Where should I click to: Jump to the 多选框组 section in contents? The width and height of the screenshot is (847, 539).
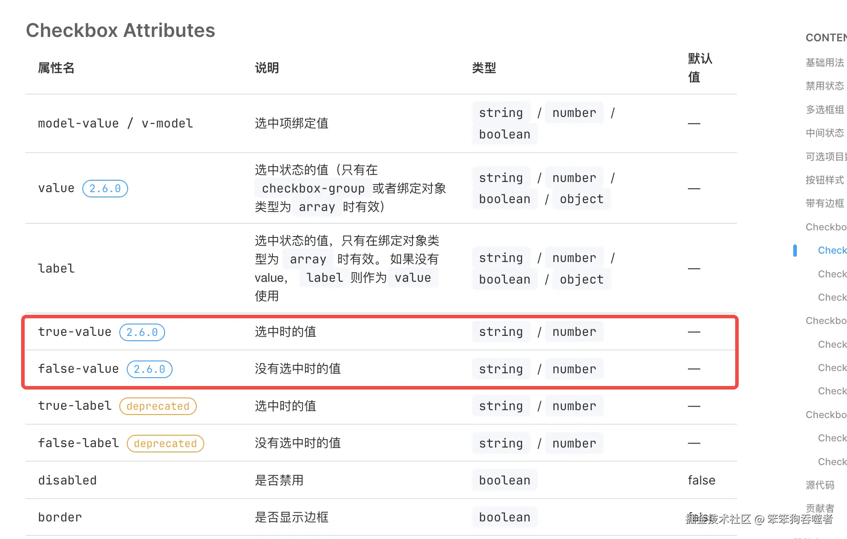pos(824,109)
